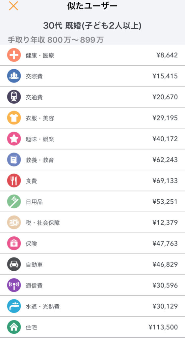Tap the 健康・医療 plus icon
This screenshot has width=185, height=338.
click(x=14, y=55)
